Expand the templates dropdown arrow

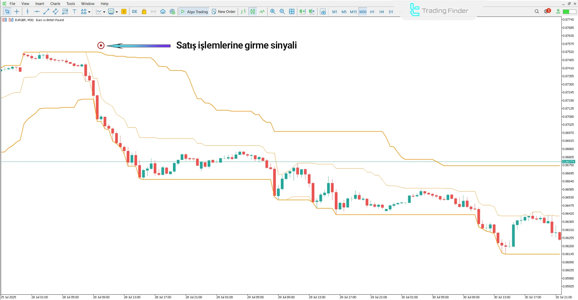[x=117, y=12]
